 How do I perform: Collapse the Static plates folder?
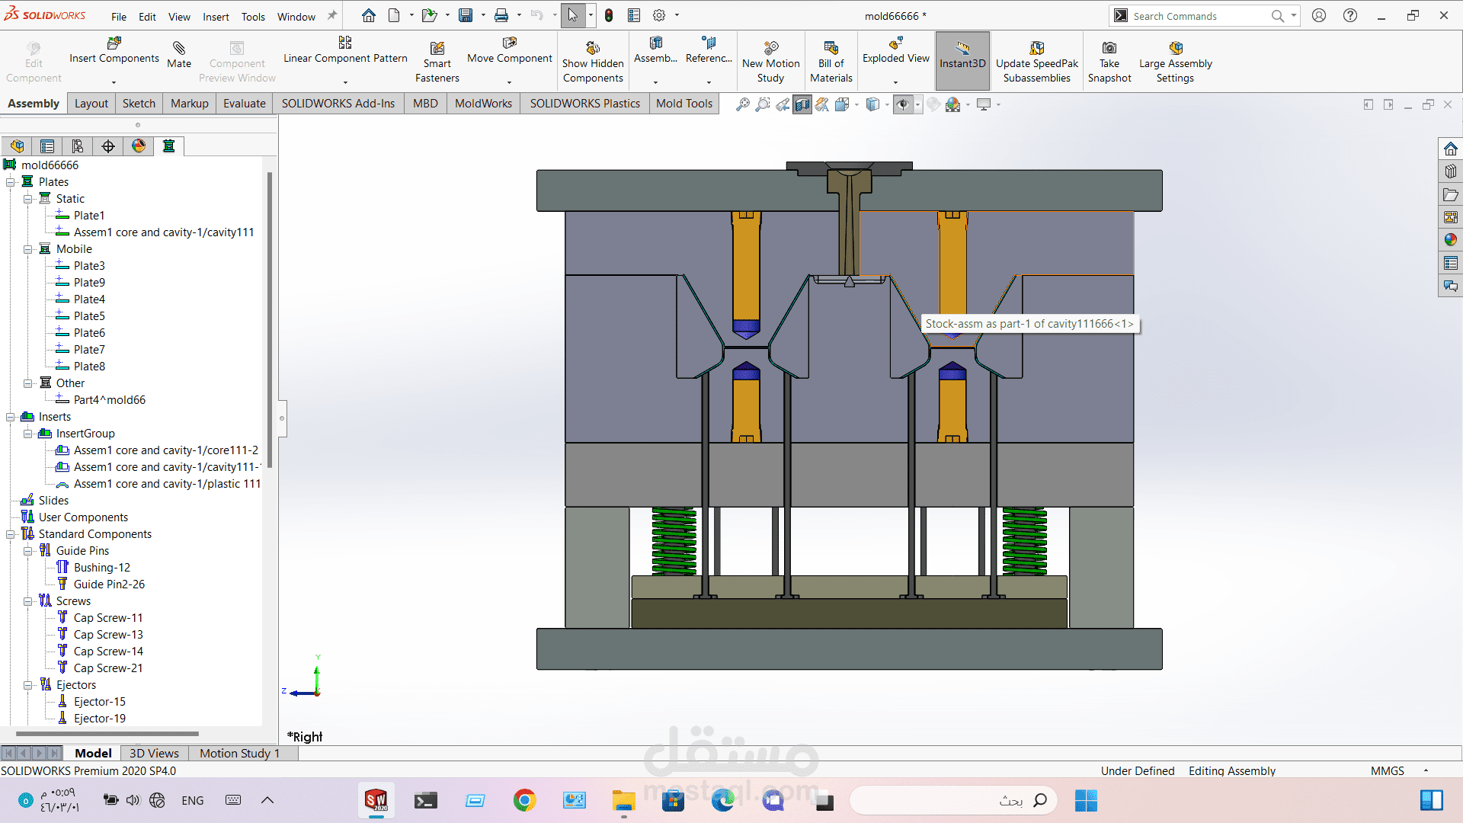[28, 199]
